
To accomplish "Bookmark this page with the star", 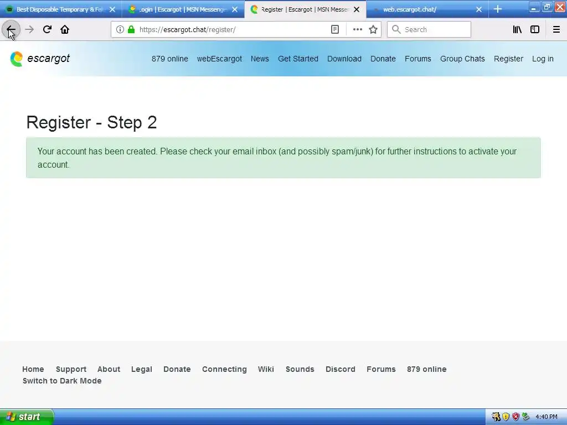I will coord(373,30).
